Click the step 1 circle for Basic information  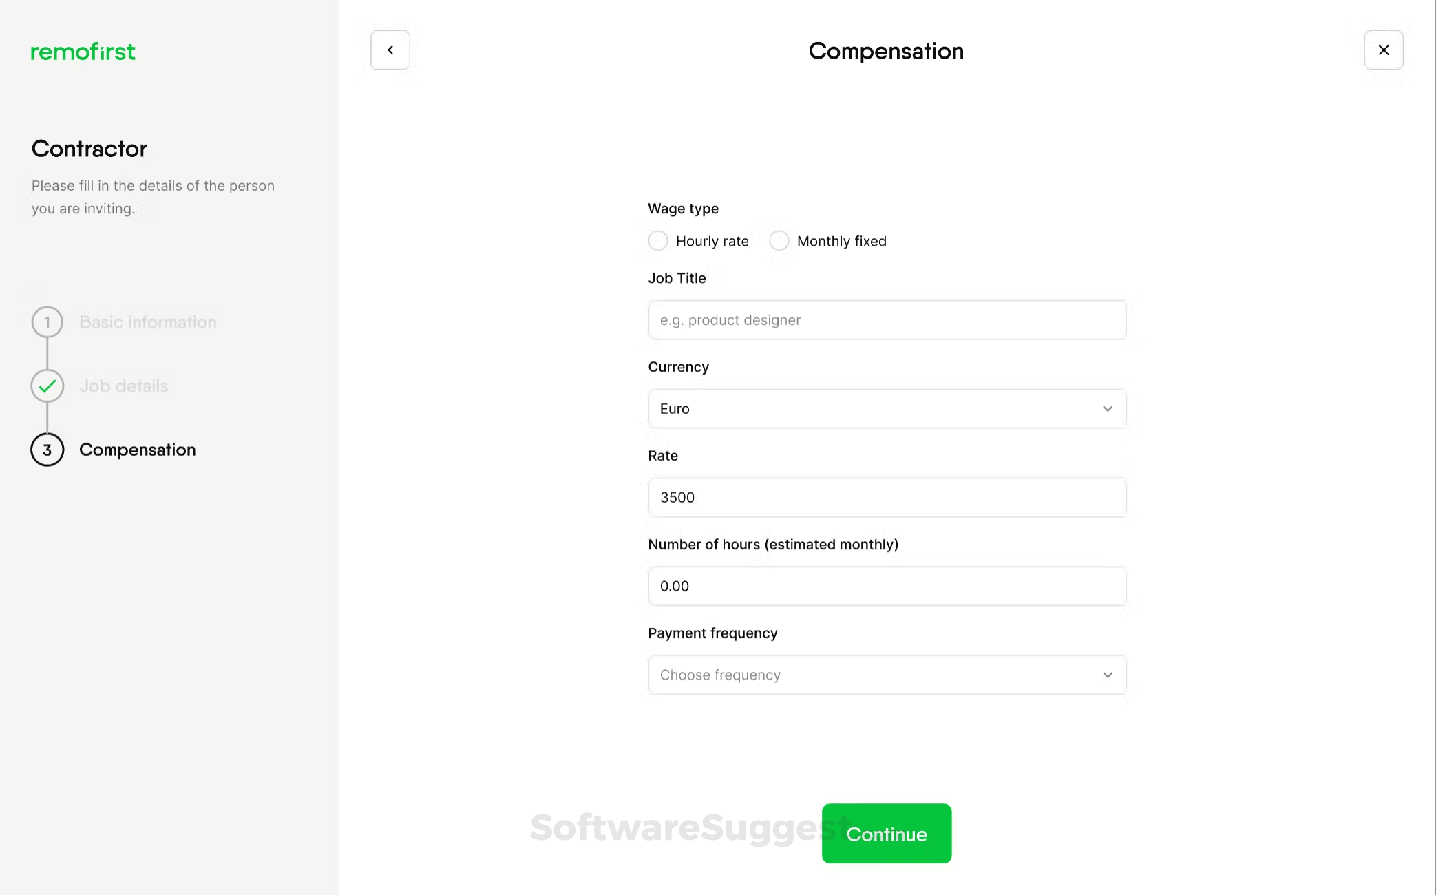(x=47, y=322)
